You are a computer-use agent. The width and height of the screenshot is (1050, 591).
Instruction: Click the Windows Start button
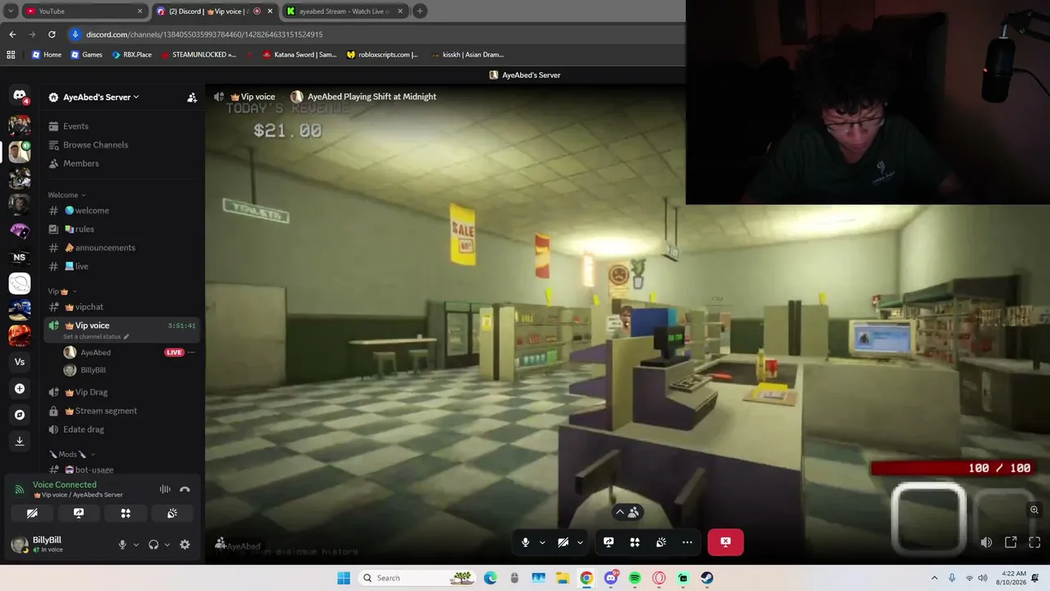click(x=344, y=578)
